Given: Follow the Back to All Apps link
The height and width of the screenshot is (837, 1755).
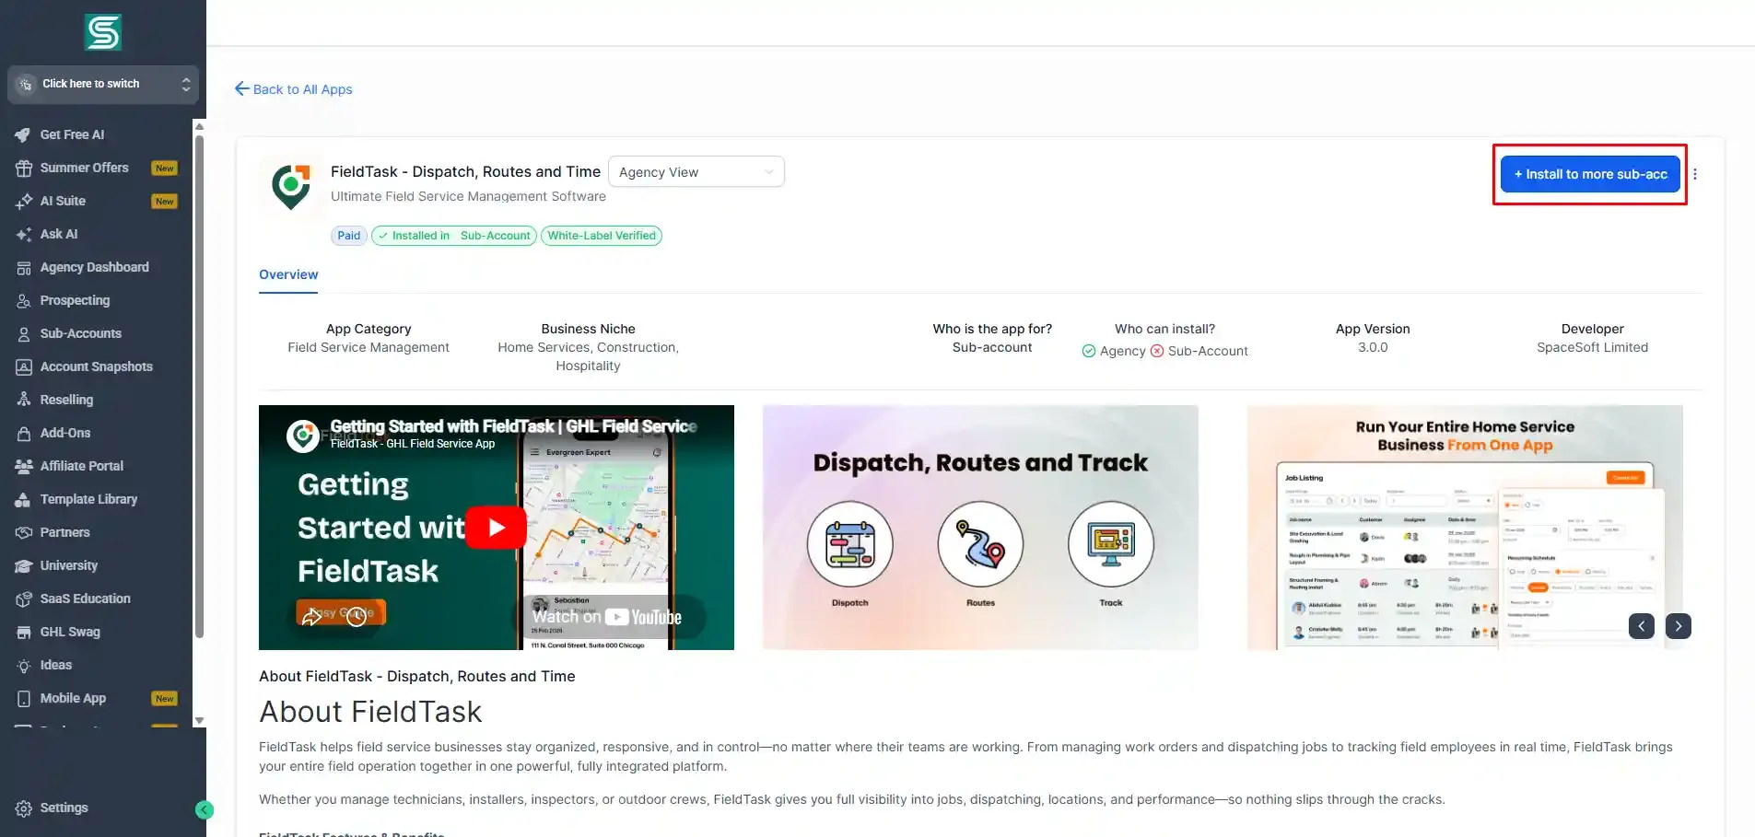Looking at the screenshot, I should pyautogui.click(x=302, y=89).
